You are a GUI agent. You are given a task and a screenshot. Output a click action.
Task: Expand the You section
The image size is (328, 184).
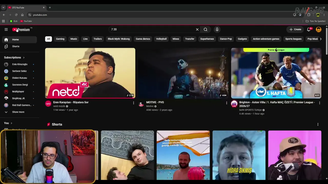tap(8, 123)
